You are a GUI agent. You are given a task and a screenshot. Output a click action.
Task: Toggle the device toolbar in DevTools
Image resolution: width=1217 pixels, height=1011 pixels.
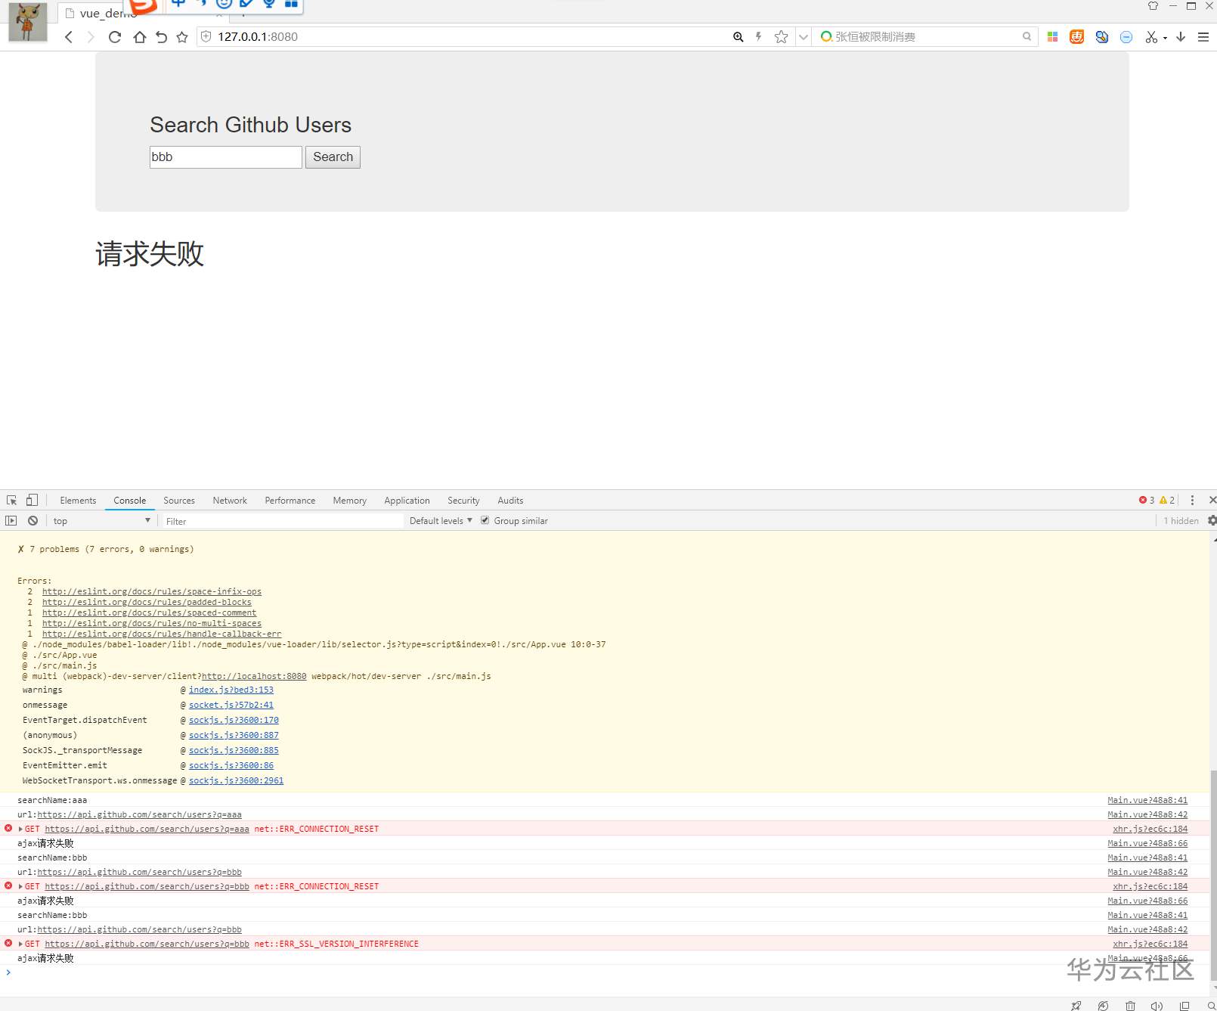click(32, 501)
